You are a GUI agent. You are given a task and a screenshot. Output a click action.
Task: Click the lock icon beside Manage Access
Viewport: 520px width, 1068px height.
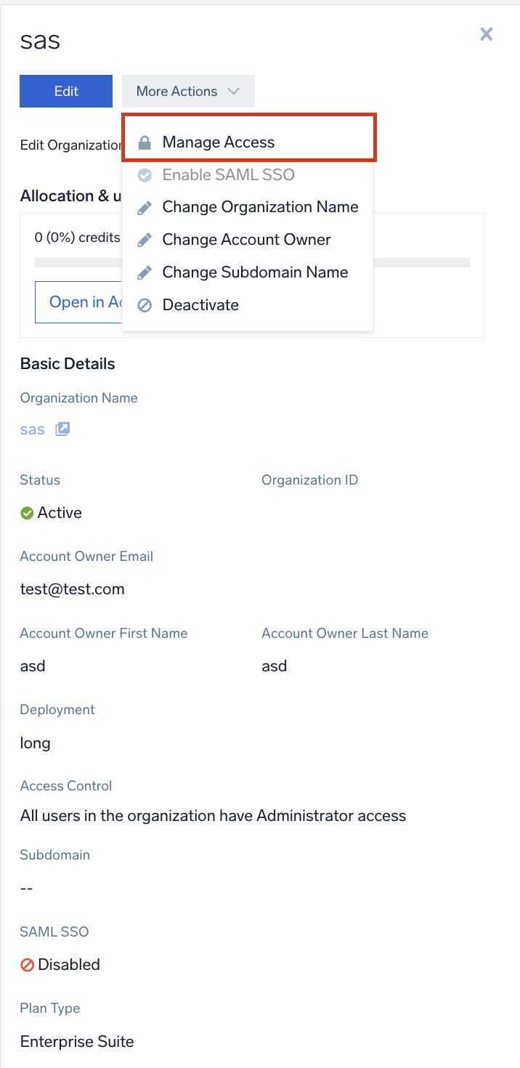coord(143,142)
